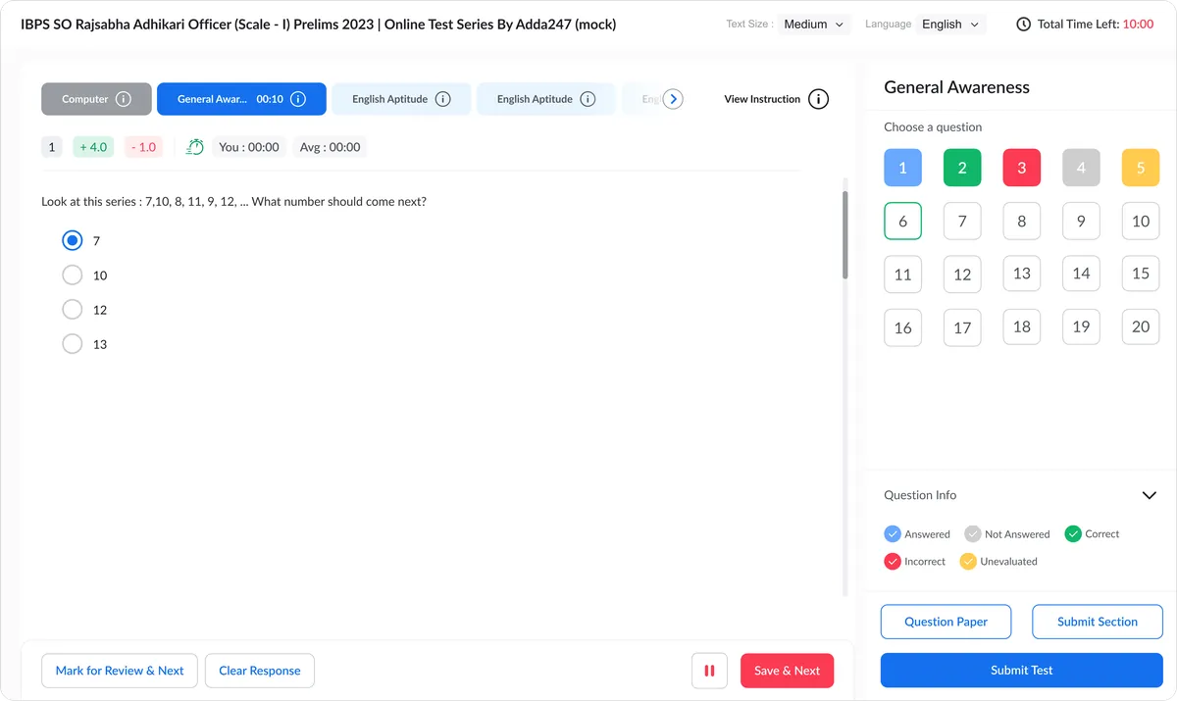
Task: Go to question 12 in palette
Action: (962, 274)
